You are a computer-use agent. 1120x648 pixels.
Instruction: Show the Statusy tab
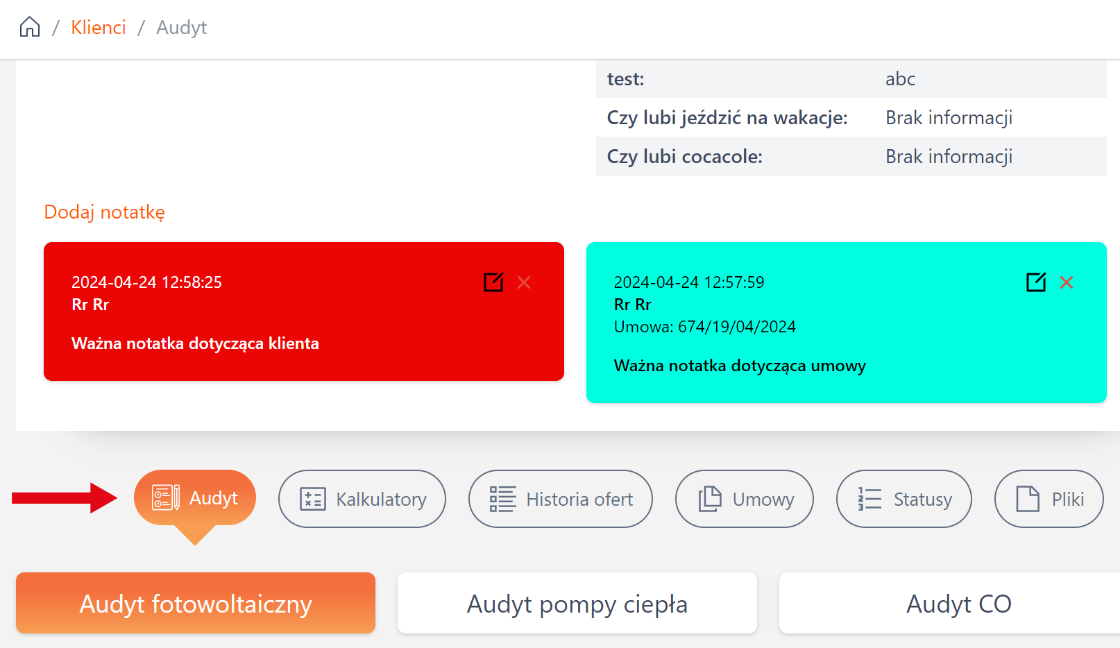click(903, 499)
